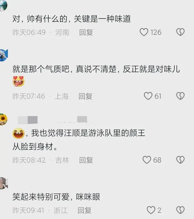Image resolution: width=194 pixels, height=219 pixels.
Task: Like the 吉林 comment with 68 likes
Action: point(147,160)
